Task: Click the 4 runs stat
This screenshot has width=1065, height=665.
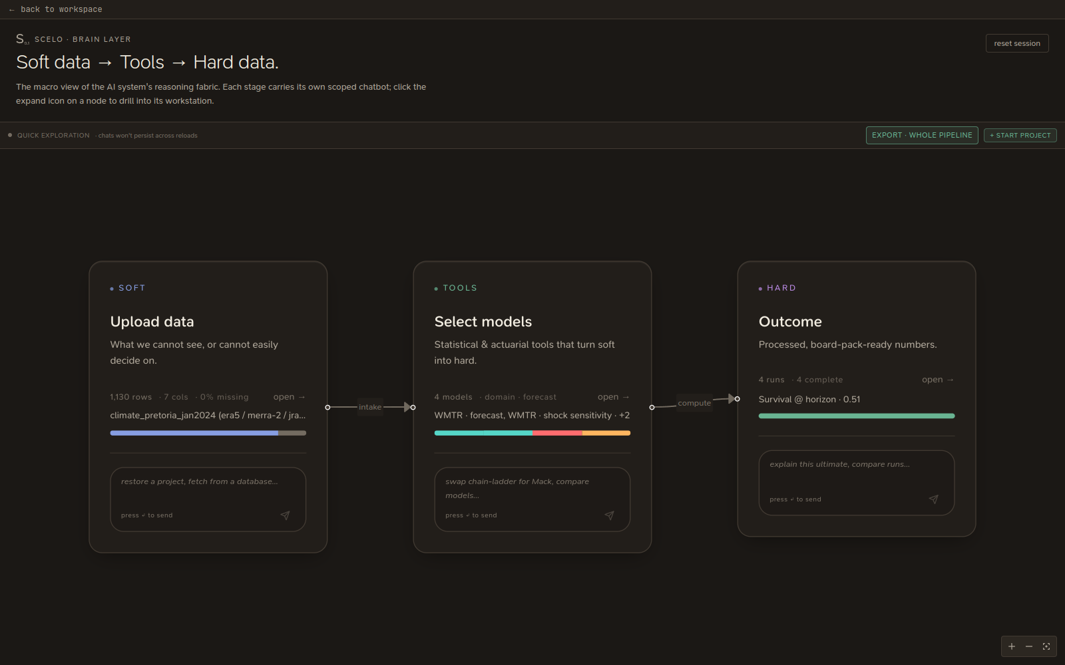Action: [x=771, y=380]
